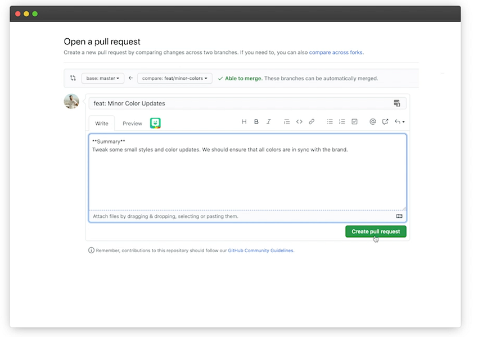Click Create pull request button
This screenshot has height=337, width=478.
[x=376, y=231]
